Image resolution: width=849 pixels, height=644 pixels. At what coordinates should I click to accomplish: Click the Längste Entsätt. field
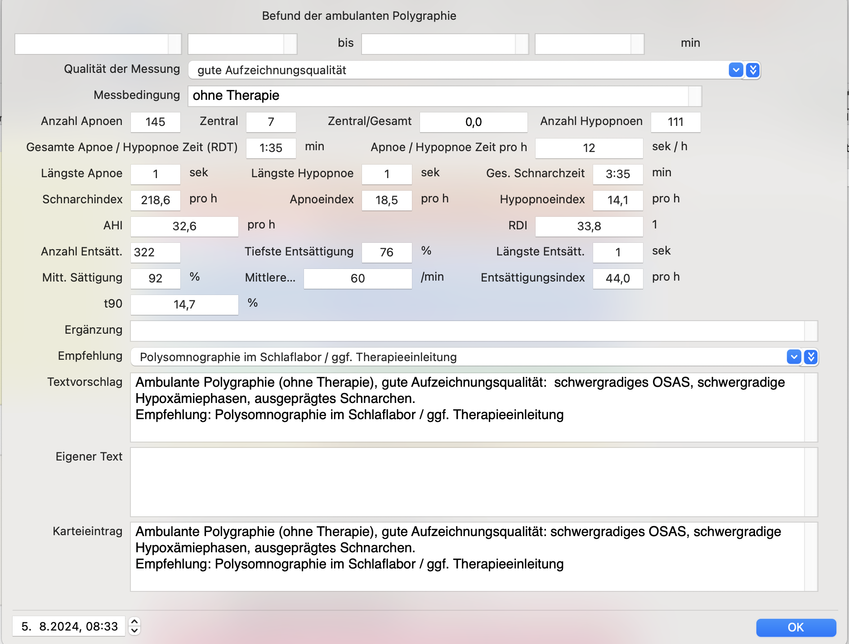click(x=618, y=252)
